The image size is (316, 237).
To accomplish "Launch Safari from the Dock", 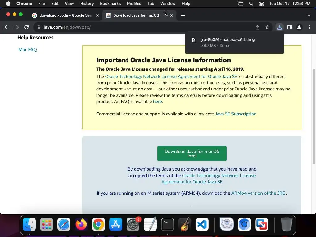I will tap(64, 224).
